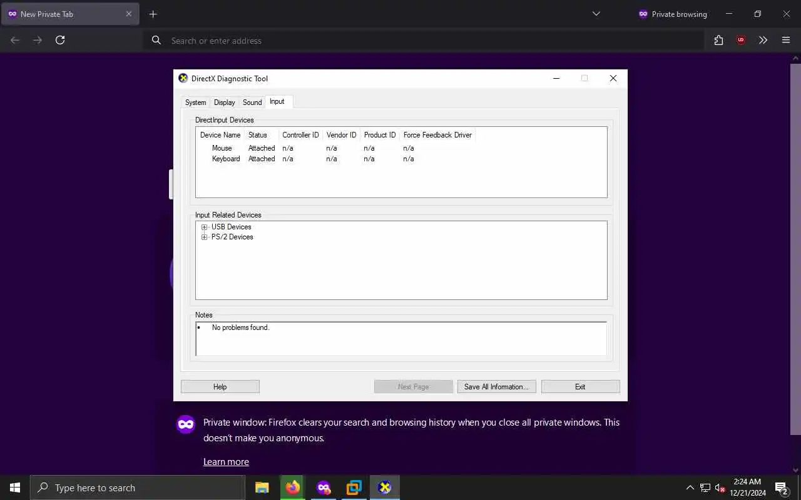Open a new tab in Firefox
Screen dimensions: 801x500
click(x=153, y=14)
